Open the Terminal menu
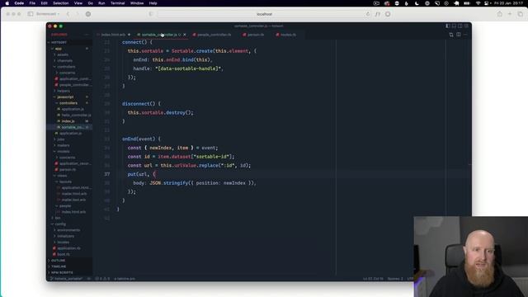528x297 pixels. click(117, 3)
